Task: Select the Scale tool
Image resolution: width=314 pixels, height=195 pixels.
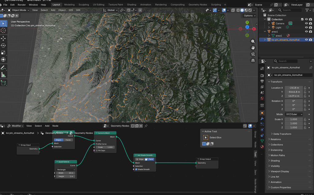Action: coord(3,53)
